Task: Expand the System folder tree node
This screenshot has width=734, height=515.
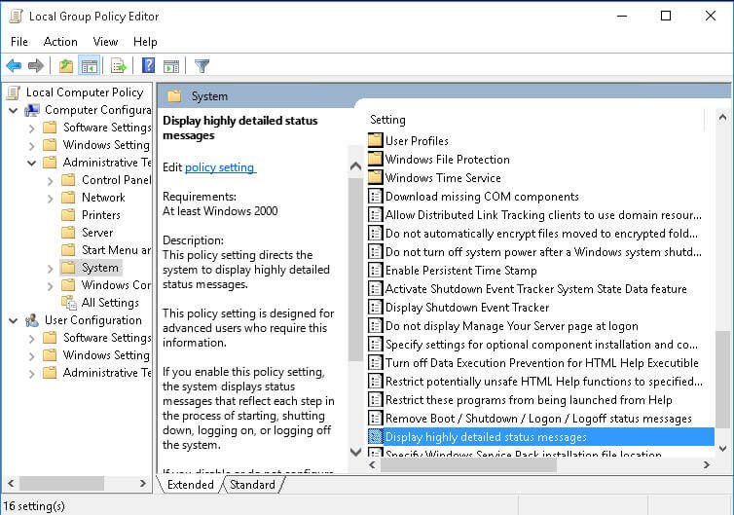Action: (50, 268)
